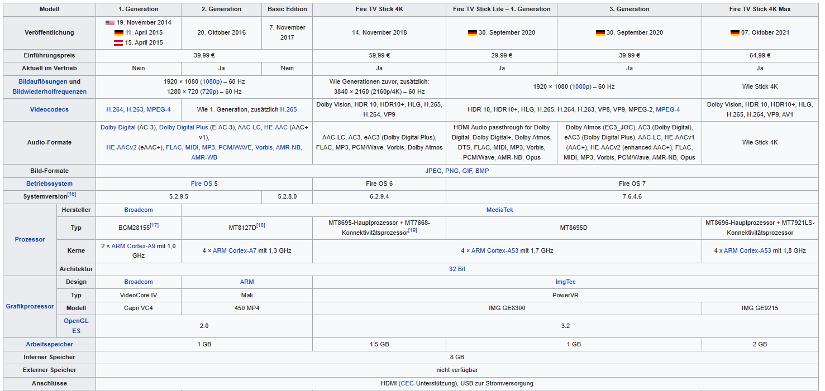Click the 'Fire OS 7' cell
The height and width of the screenshot is (391, 825).
(x=632, y=184)
